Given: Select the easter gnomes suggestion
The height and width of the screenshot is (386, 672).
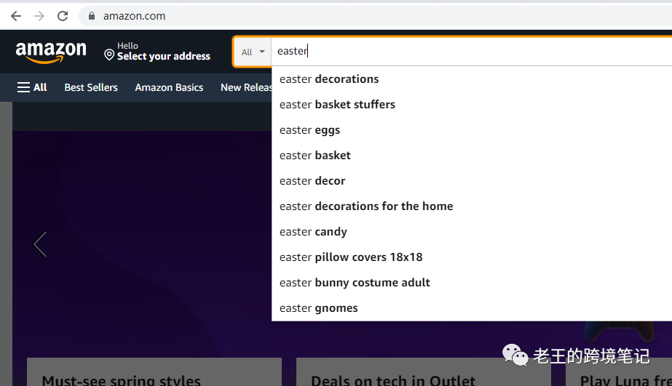Looking at the screenshot, I should 472,308.
